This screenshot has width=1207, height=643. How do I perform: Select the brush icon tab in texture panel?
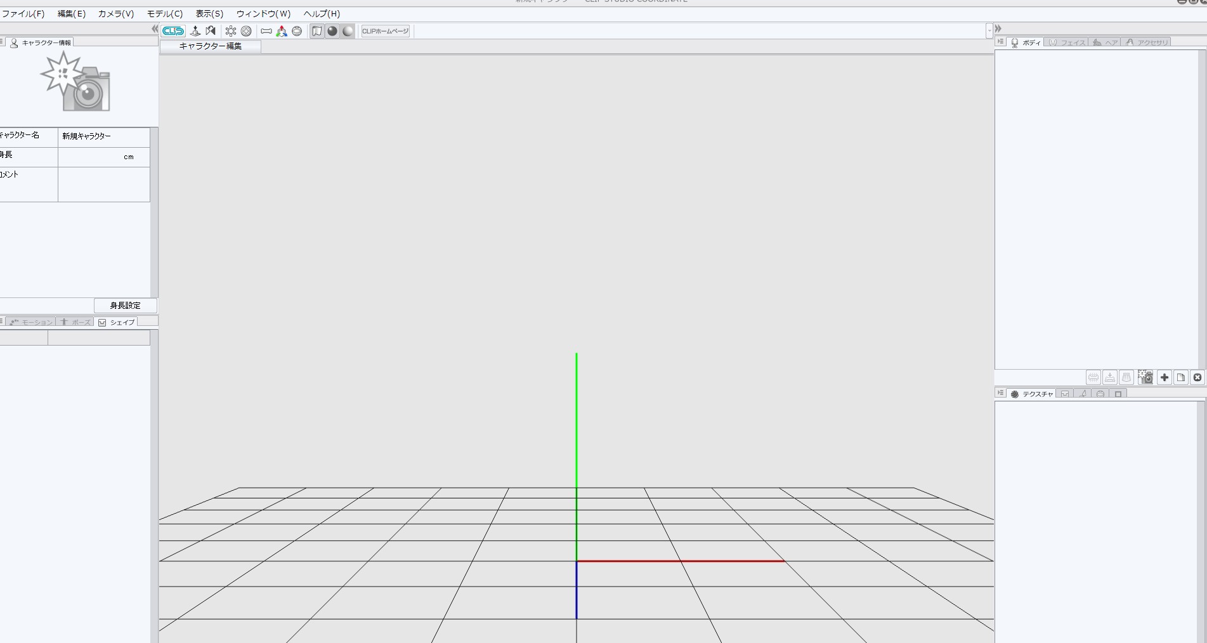1083,394
